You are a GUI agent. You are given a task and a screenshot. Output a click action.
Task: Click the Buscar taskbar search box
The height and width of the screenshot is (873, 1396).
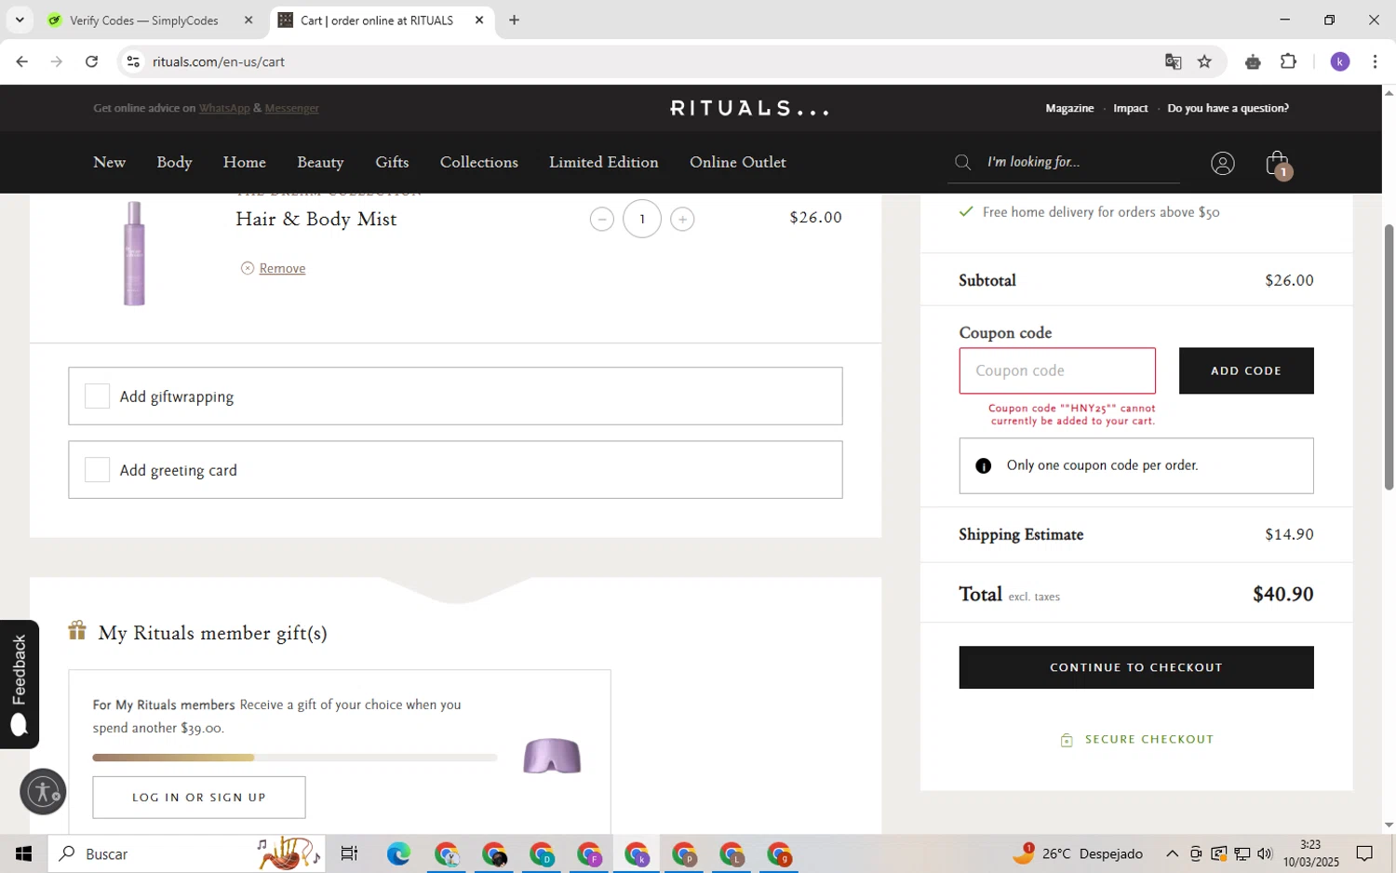tap(186, 853)
